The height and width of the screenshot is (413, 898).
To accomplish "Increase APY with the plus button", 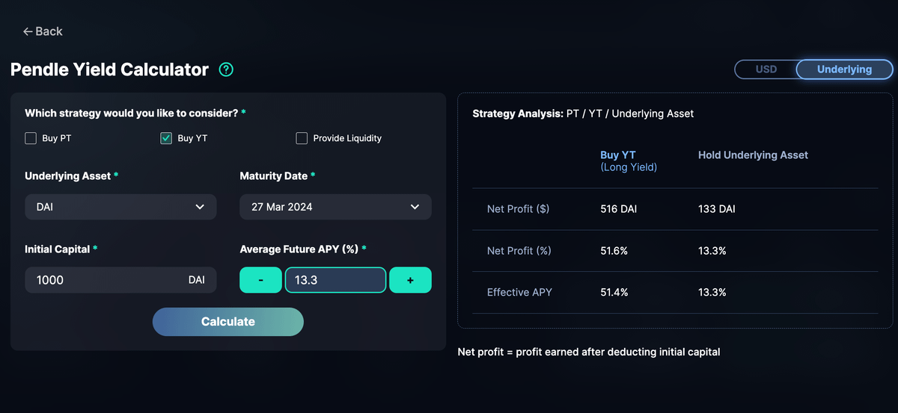I will pos(410,280).
